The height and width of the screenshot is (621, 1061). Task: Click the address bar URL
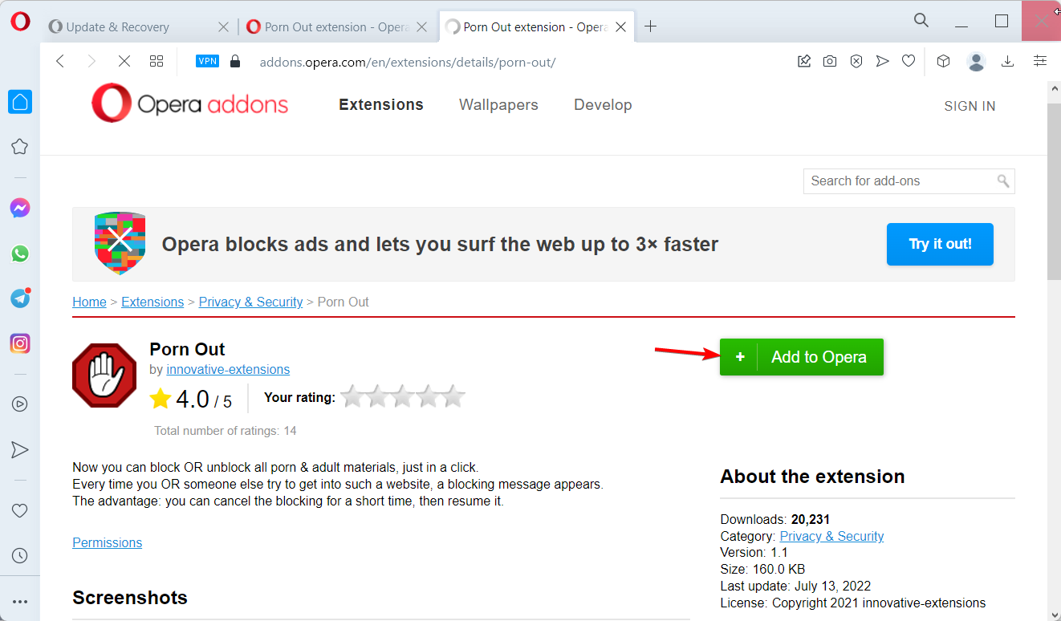(x=408, y=62)
